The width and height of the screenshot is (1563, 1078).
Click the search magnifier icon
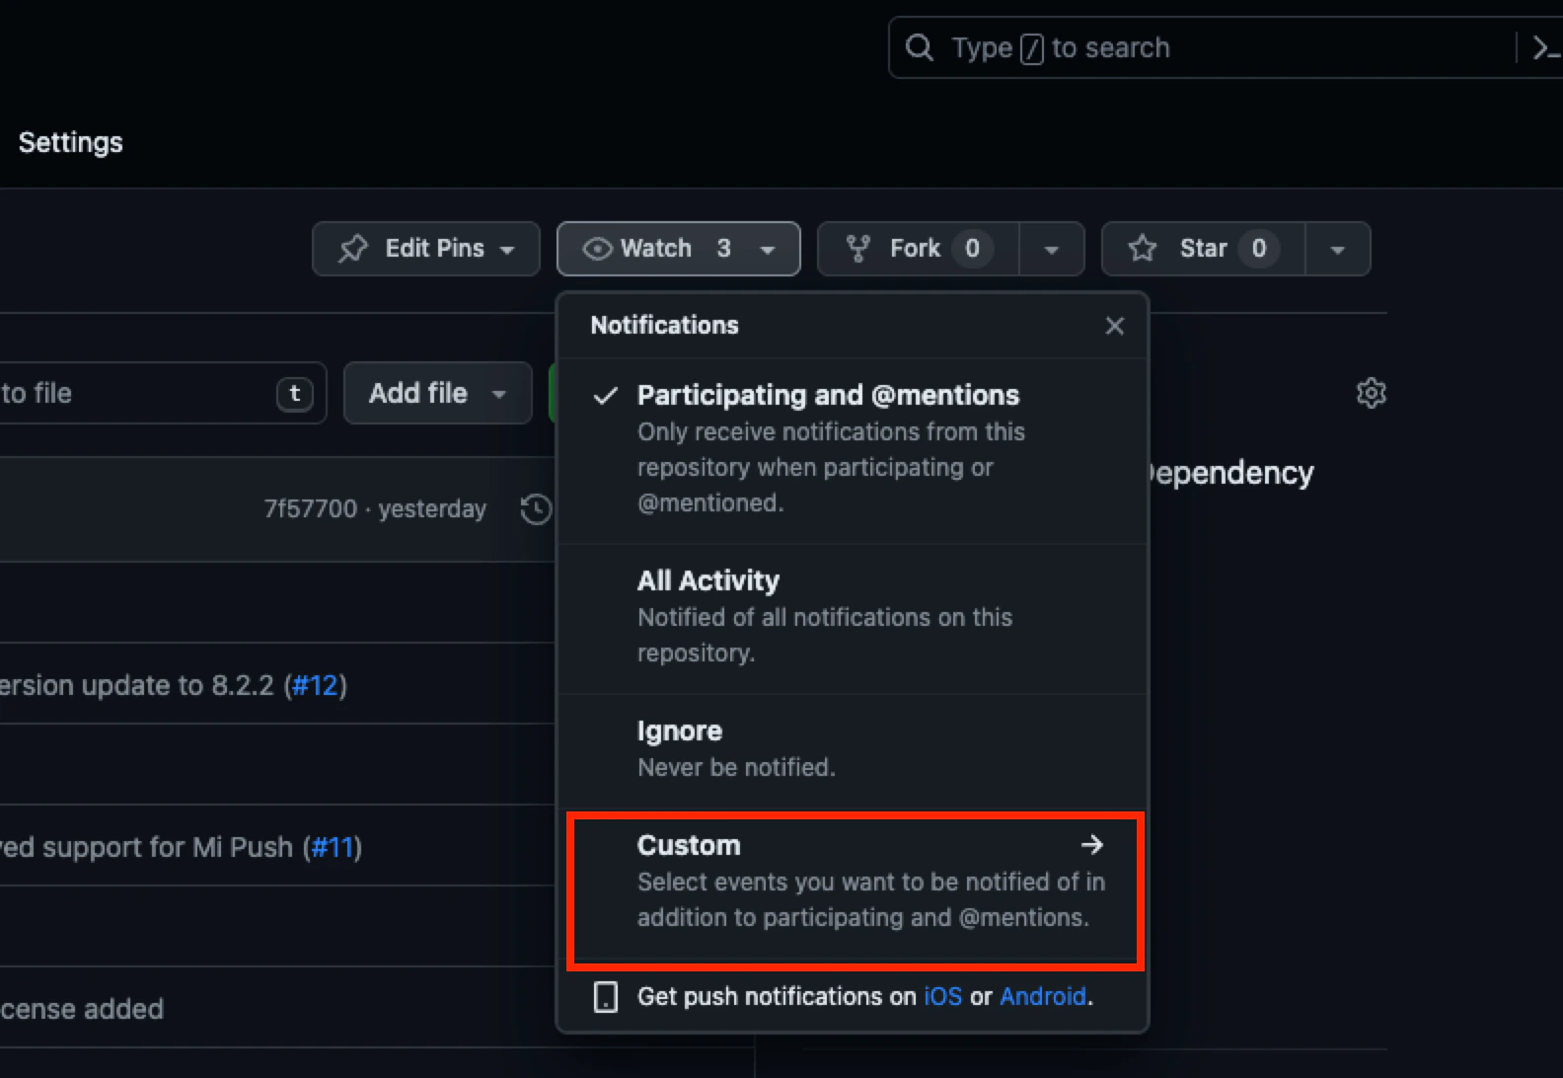click(x=919, y=47)
